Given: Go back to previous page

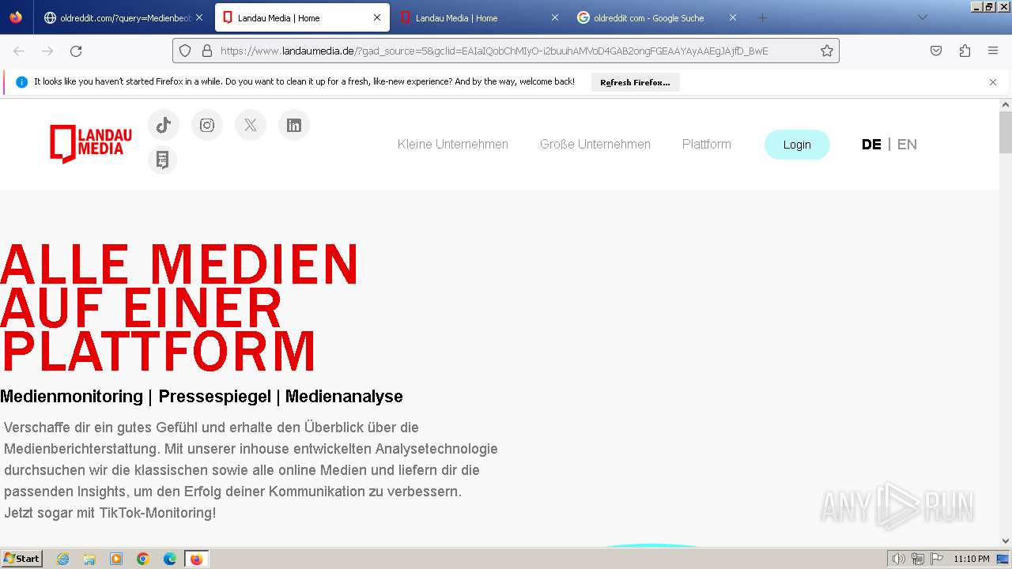Looking at the screenshot, I should (19, 51).
